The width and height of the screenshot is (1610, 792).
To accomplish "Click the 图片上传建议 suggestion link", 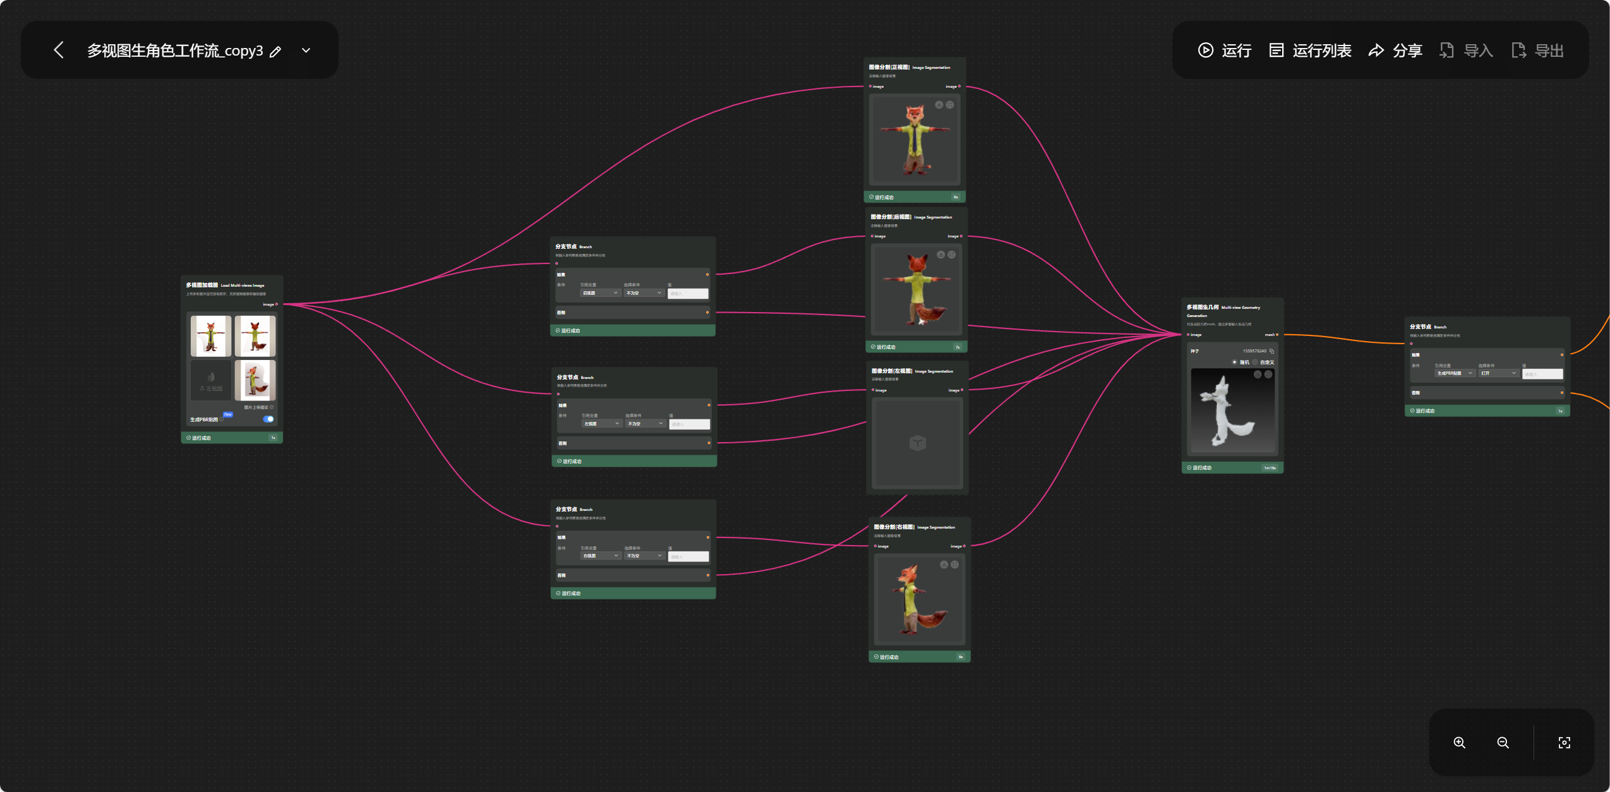I will [255, 407].
